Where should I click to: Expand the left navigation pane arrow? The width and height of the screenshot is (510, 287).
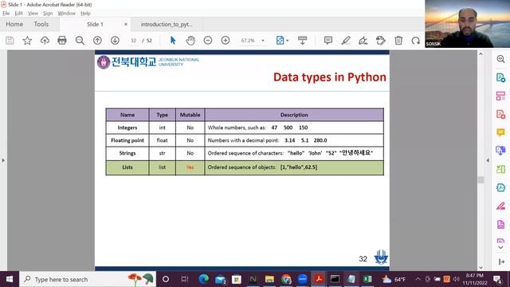click(x=3, y=160)
